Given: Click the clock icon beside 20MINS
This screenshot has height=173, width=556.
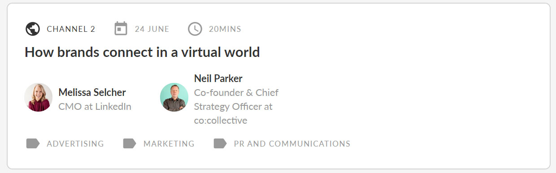Looking at the screenshot, I should 195,29.
